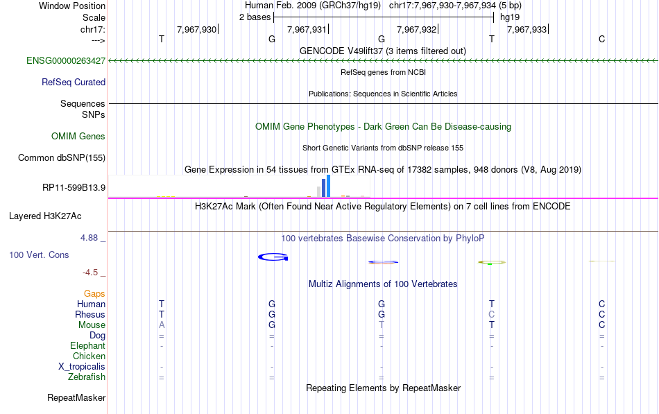This screenshot has height=414, width=659.
Task: Click the 100 vertebrates Basewise Conservation title
Action: (383, 239)
